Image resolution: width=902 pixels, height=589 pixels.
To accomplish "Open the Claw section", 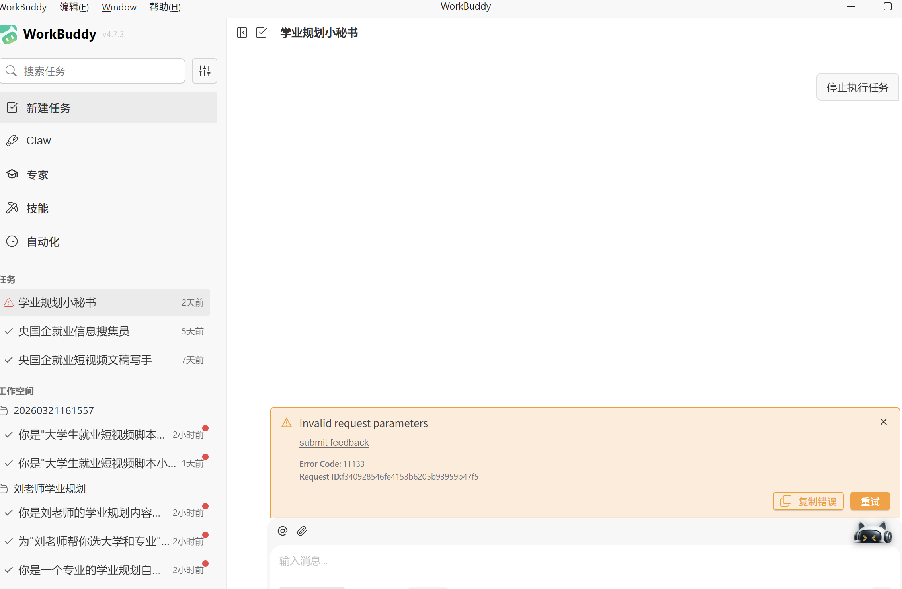I will [39, 141].
